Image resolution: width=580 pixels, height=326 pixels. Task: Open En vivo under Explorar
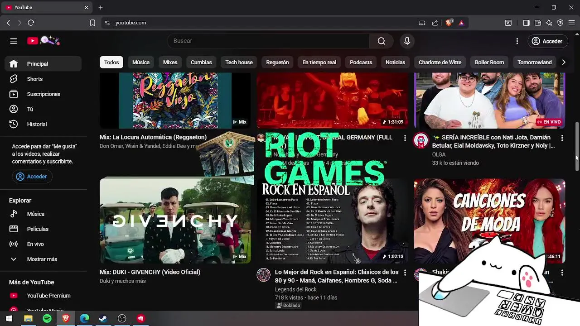[43, 244]
